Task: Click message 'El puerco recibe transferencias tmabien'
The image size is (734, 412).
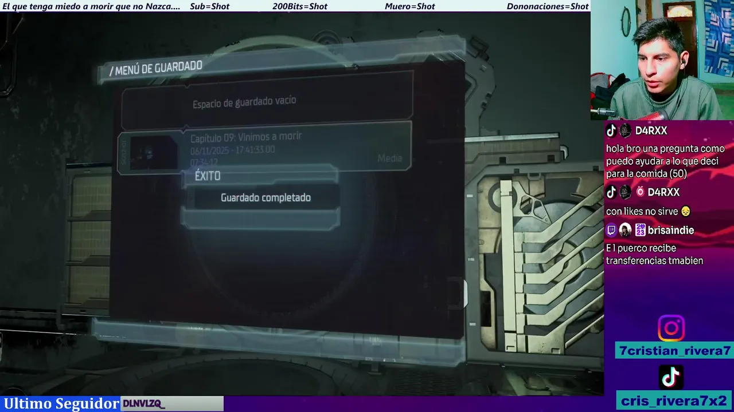Action: [x=654, y=255]
